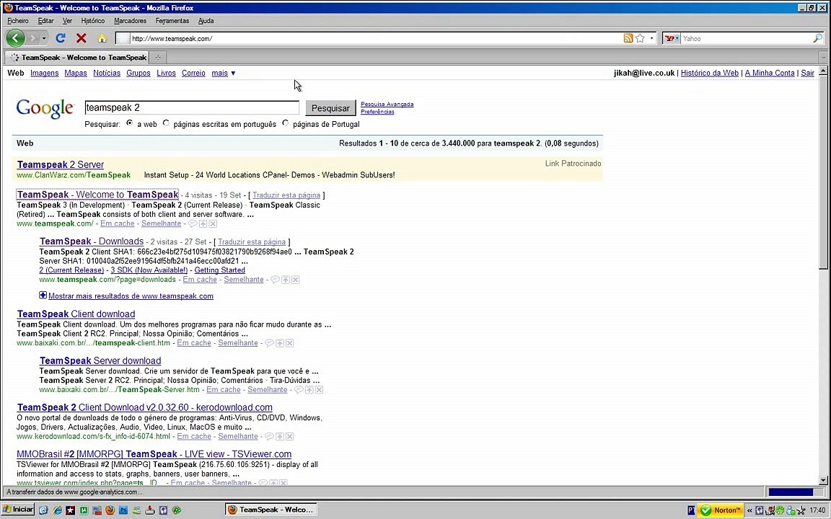The width and height of the screenshot is (831, 519).
Task: Open the Editar menu
Action: coord(45,21)
